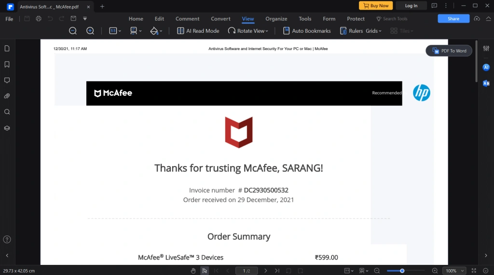Click the HP logo in the document

pos(422,93)
